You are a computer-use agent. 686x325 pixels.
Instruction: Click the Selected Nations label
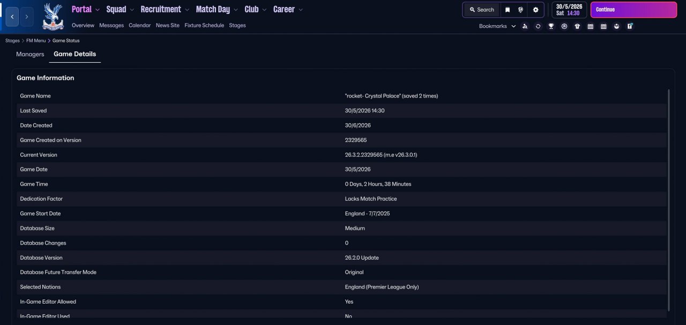40,287
